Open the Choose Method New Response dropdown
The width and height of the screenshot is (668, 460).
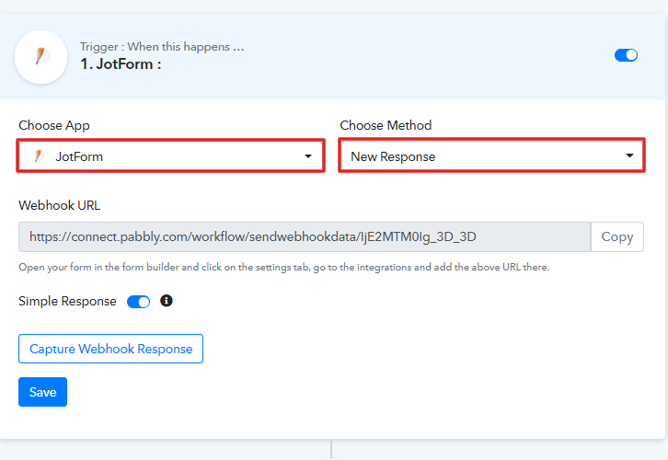coord(492,155)
